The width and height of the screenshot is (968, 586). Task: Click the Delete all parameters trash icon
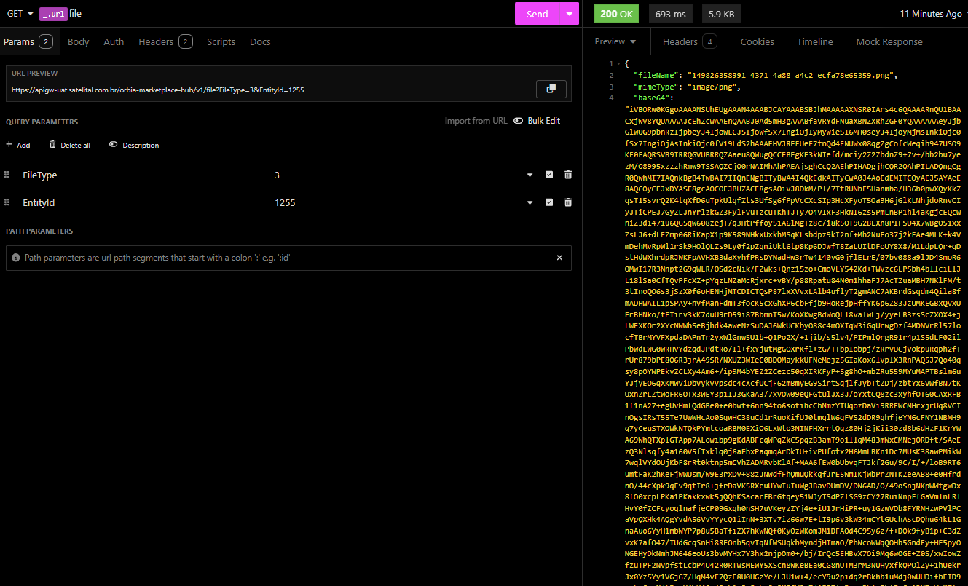pyautogui.click(x=52, y=145)
